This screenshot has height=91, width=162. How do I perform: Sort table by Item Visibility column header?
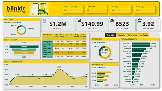coord(83,37)
